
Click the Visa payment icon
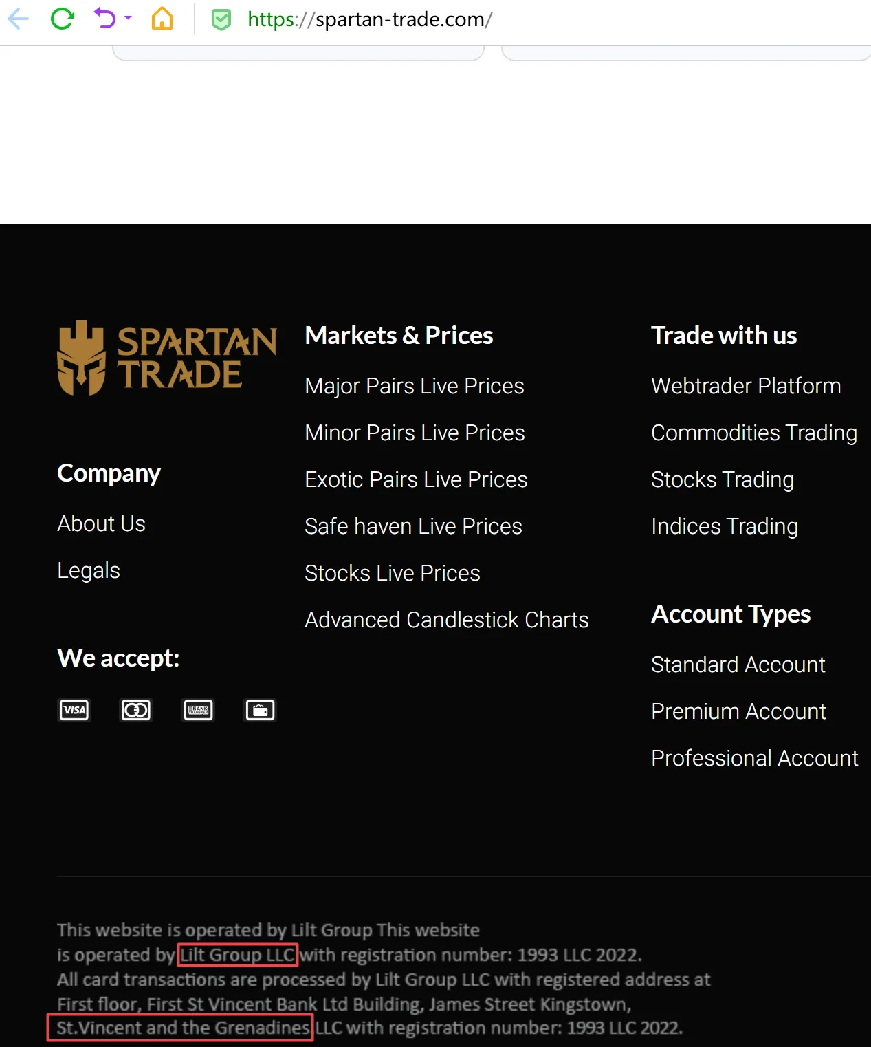74,710
